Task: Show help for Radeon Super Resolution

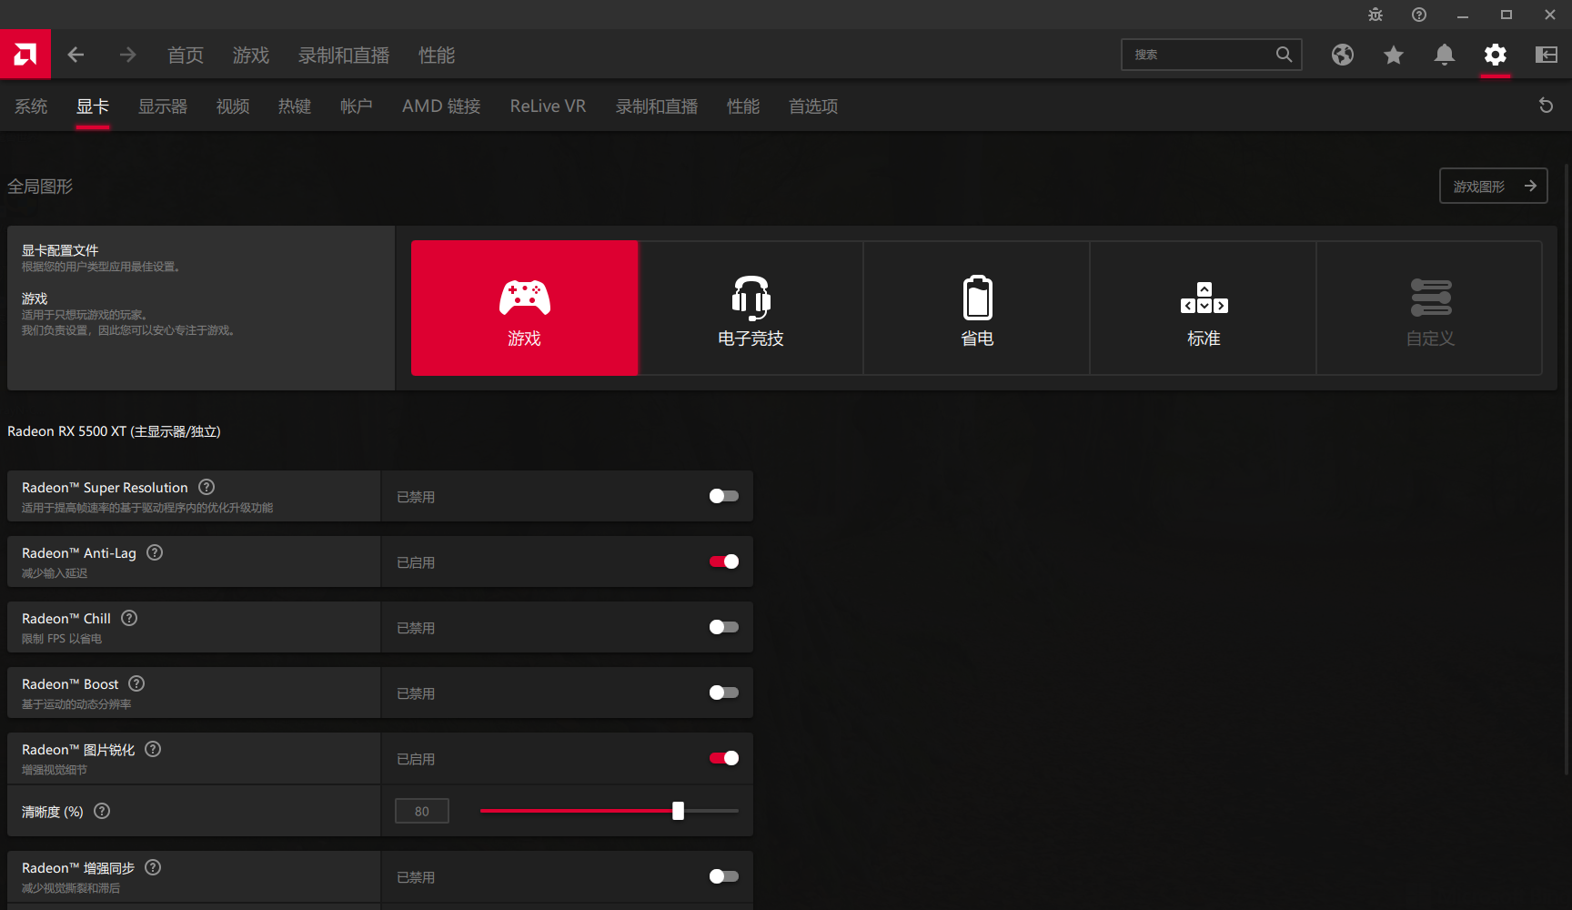Action: click(207, 487)
